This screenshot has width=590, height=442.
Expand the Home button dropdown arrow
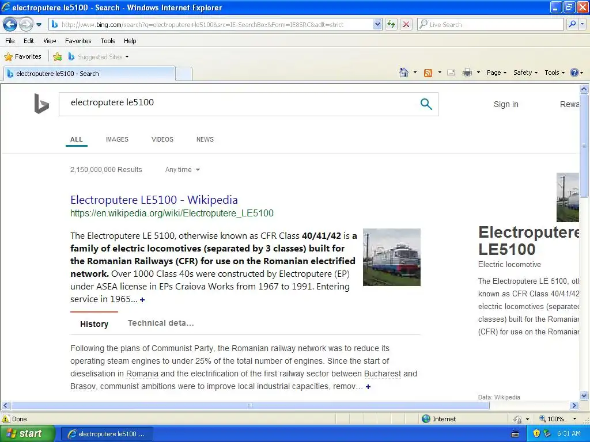click(415, 73)
